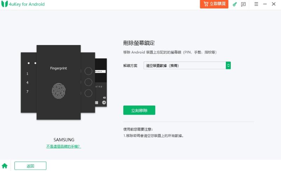This screenshot has width=281, height=171.
Task: Open the key-shaped register icon
Action: pyautogui.click(x=235, y=4)
